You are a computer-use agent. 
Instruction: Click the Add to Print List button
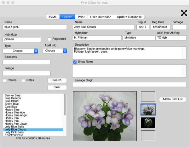pyautogui.click(x=173, y=99)
